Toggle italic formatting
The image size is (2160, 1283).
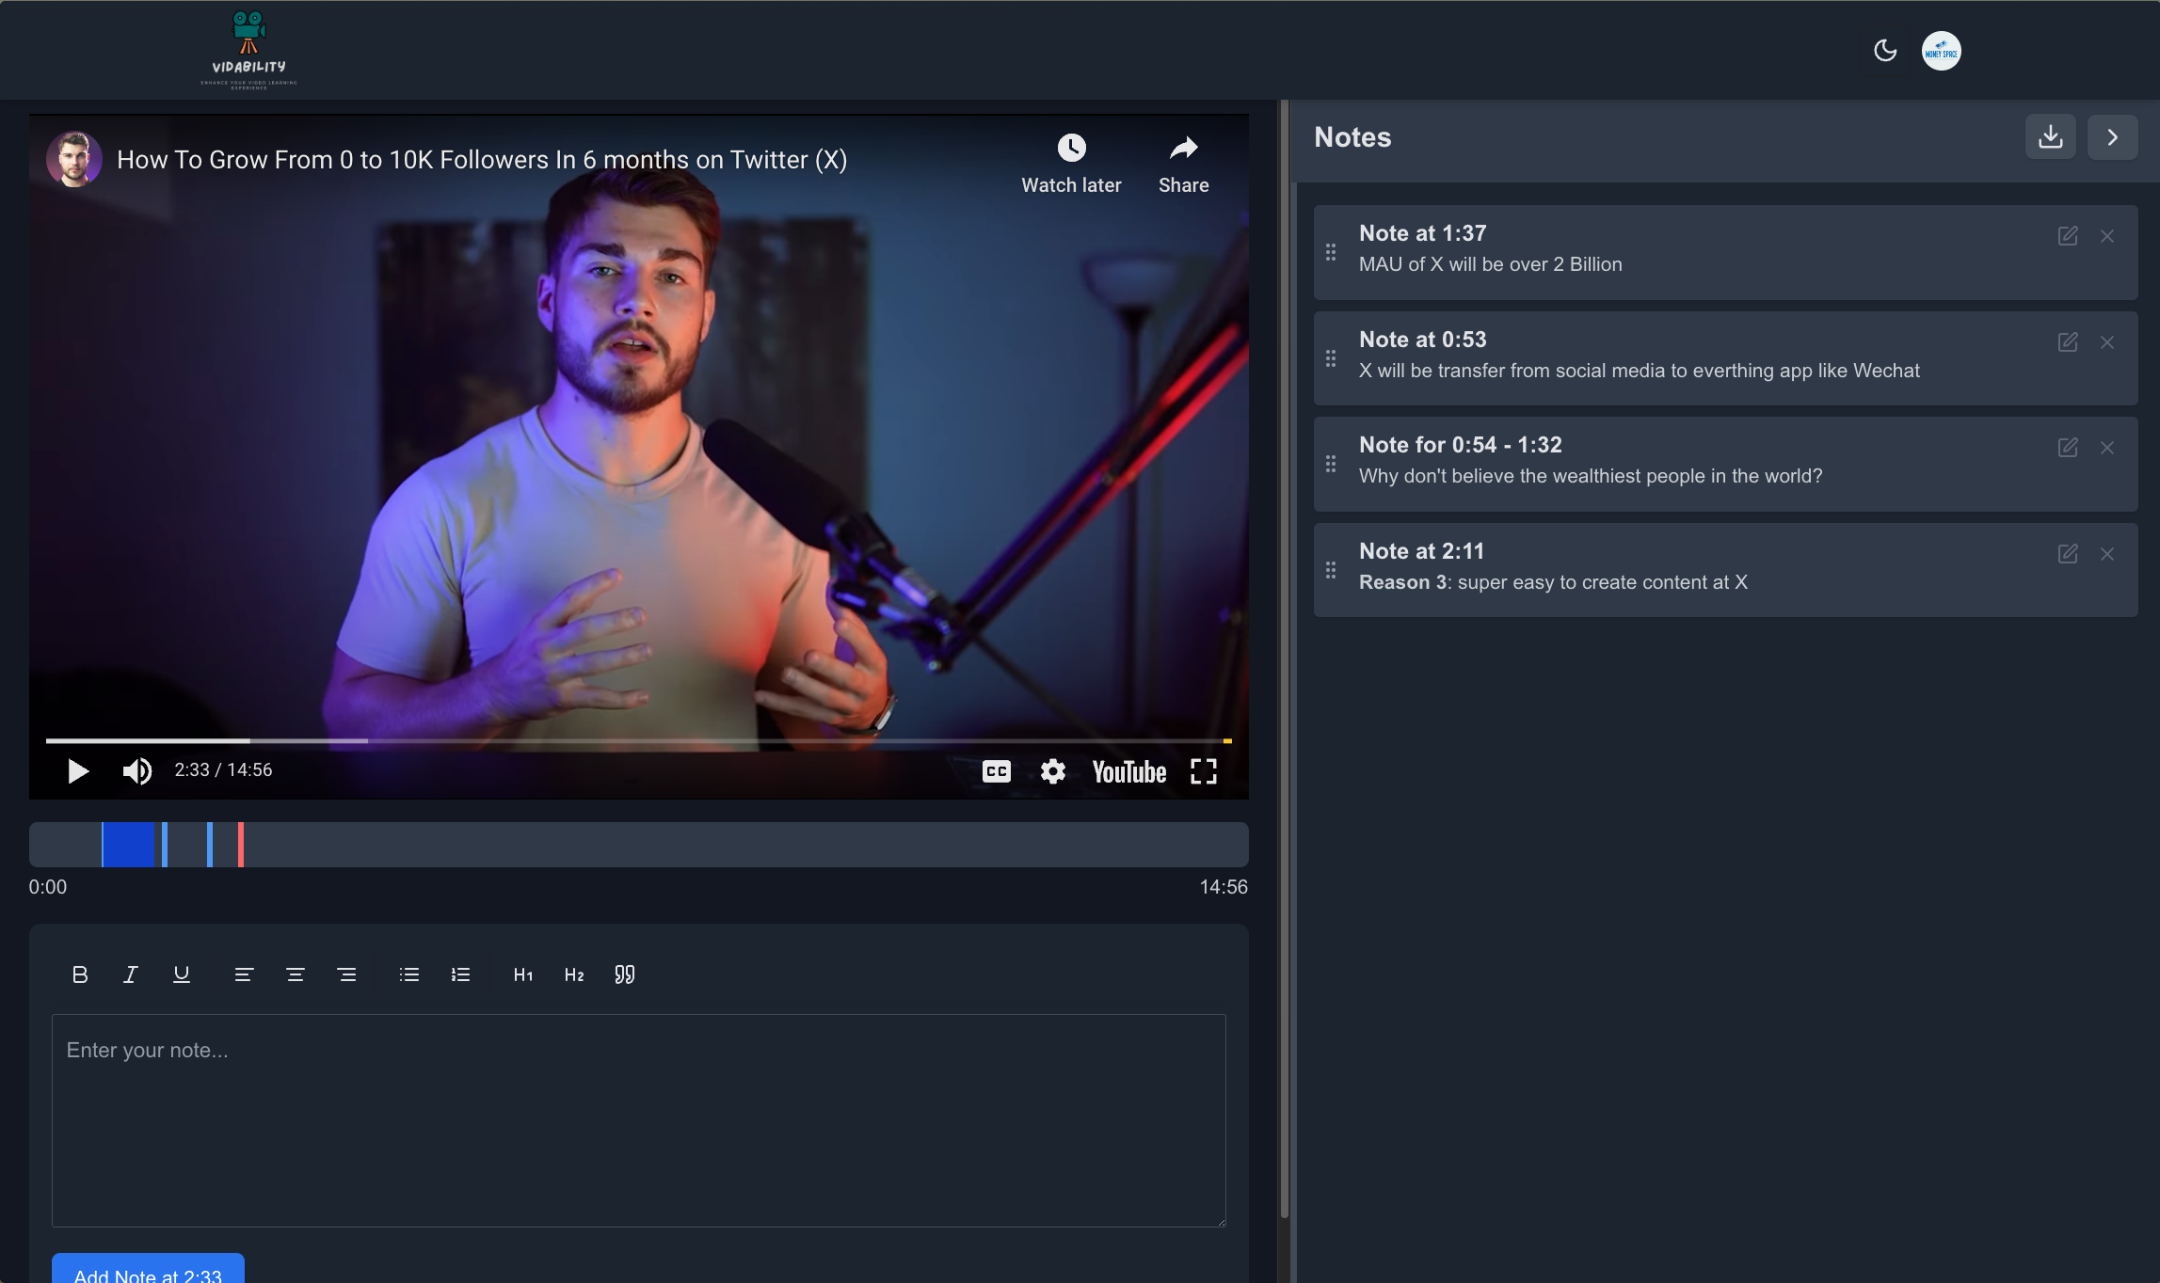(x=131, y=974)
